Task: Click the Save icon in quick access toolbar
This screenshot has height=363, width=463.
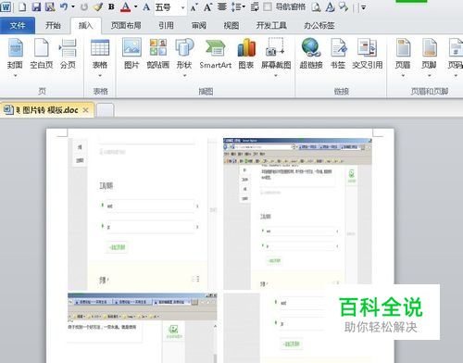Action: tap(36, 6)
